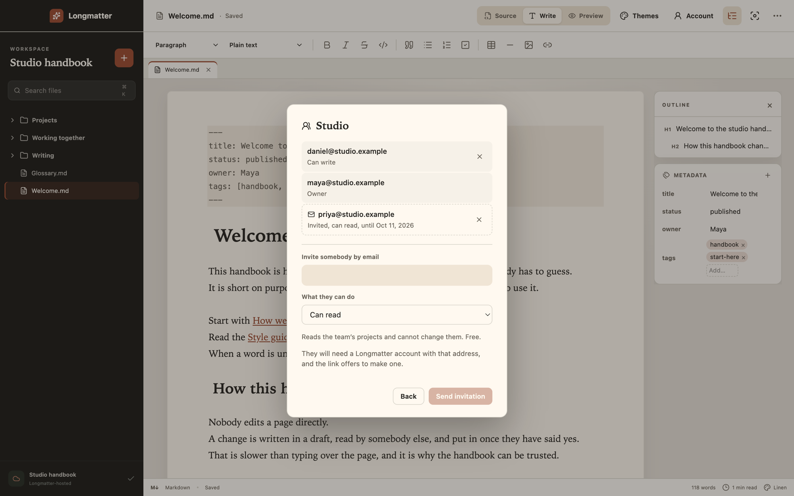The width and height of the screenshot is (794, 496).
Task: Toggle the outline panel button
Action: [732, 16]
